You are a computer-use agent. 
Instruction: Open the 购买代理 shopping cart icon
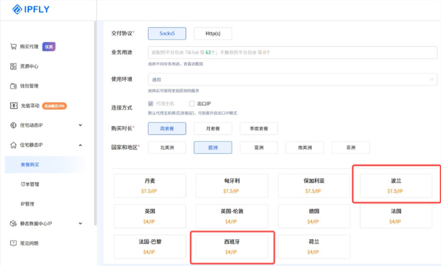(x=13, y=47)
